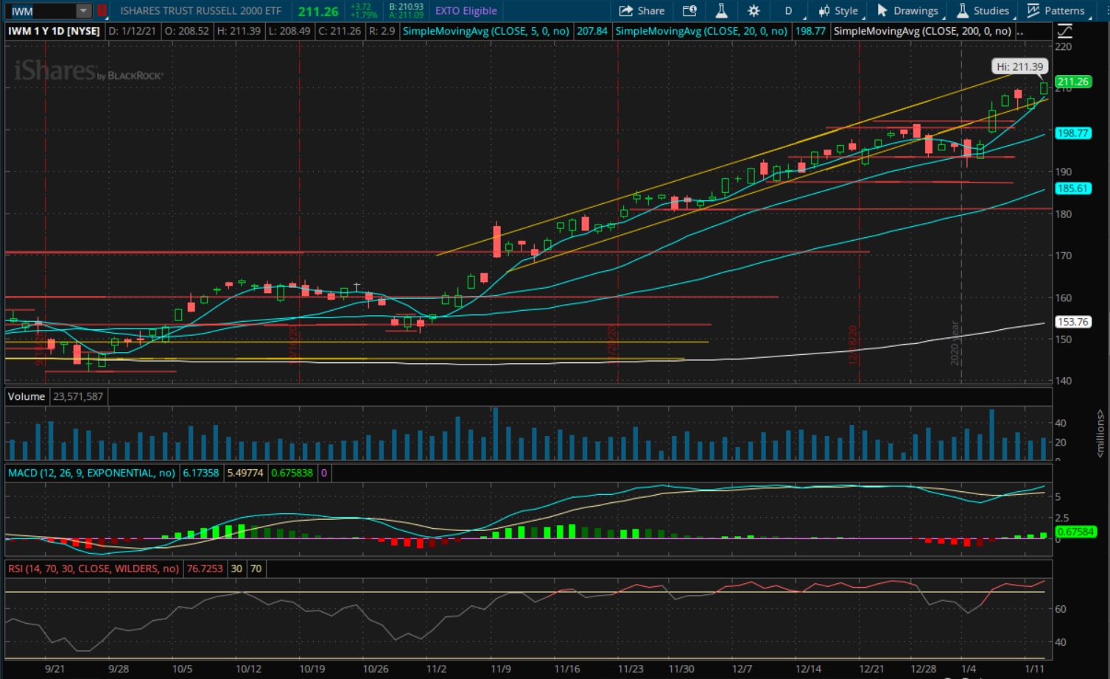1110x679 pixels.
Task: Click ISHARES TRUST RUSSELL 2000 ETF title
Action: [201, 11]
